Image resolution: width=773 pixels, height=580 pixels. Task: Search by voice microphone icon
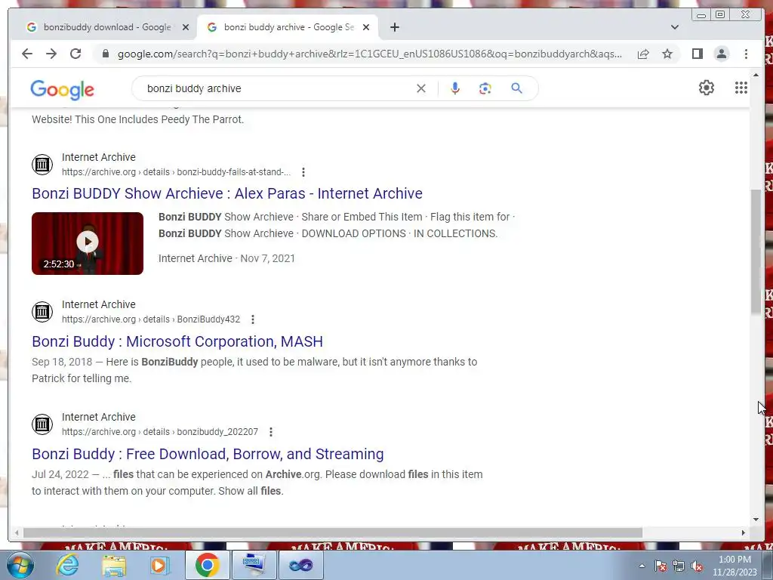[x=455, y=88]
